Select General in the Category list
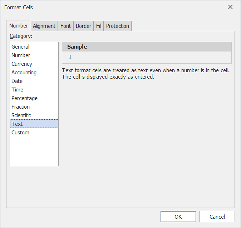The width and height of the screenshot is (241, 228). coord(20,47)
